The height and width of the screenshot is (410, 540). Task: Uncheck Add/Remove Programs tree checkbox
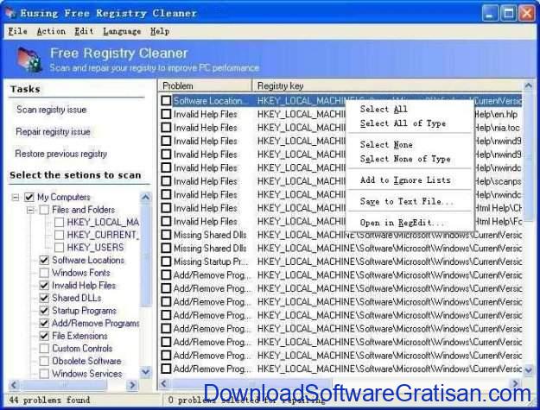pyautogui.click(x=44, y=324)
